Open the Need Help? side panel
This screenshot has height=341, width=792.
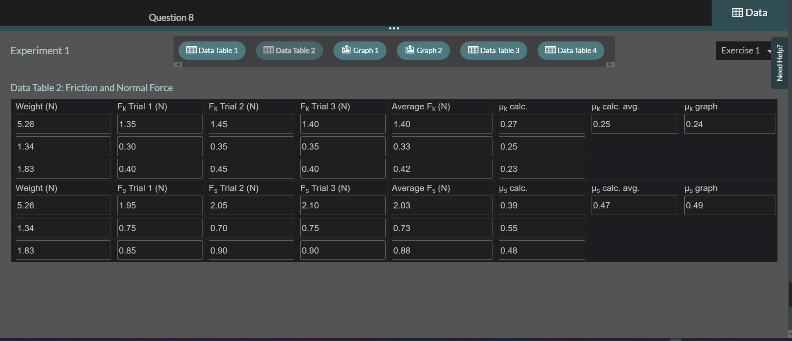[x=780, y=63]
